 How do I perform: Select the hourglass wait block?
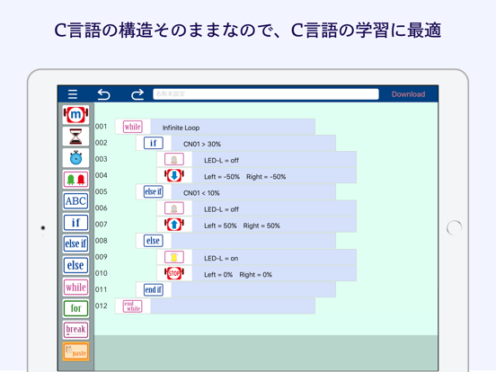pos(75,137)
